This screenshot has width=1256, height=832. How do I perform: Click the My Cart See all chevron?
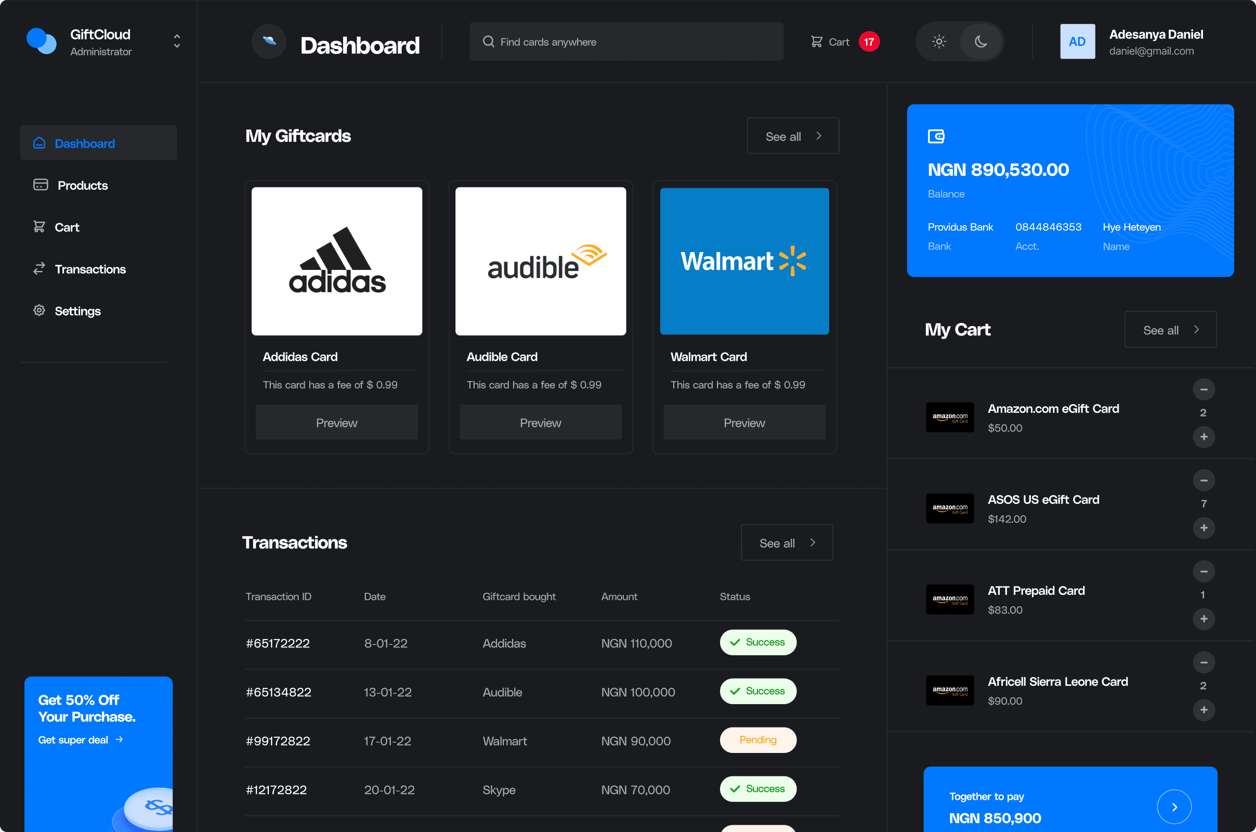click(1197, 330)
